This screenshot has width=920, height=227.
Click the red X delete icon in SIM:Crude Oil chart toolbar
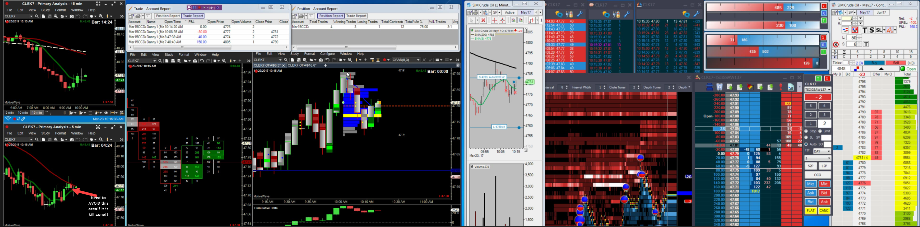tap(483, 20)
